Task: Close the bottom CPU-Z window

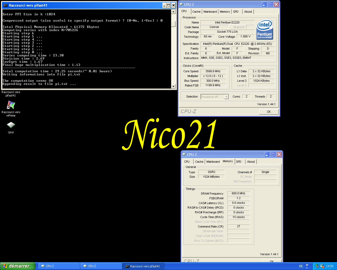Action: coord(279,155)
